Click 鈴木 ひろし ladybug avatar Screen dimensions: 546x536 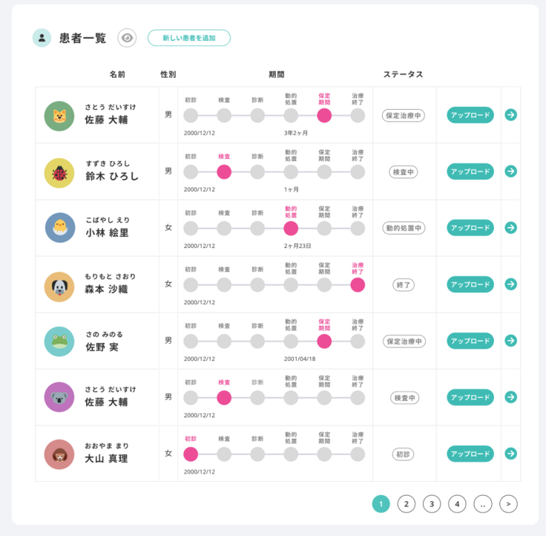point(59,172)
